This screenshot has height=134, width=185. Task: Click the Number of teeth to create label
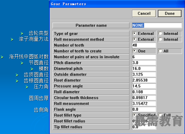pos(91,51)
